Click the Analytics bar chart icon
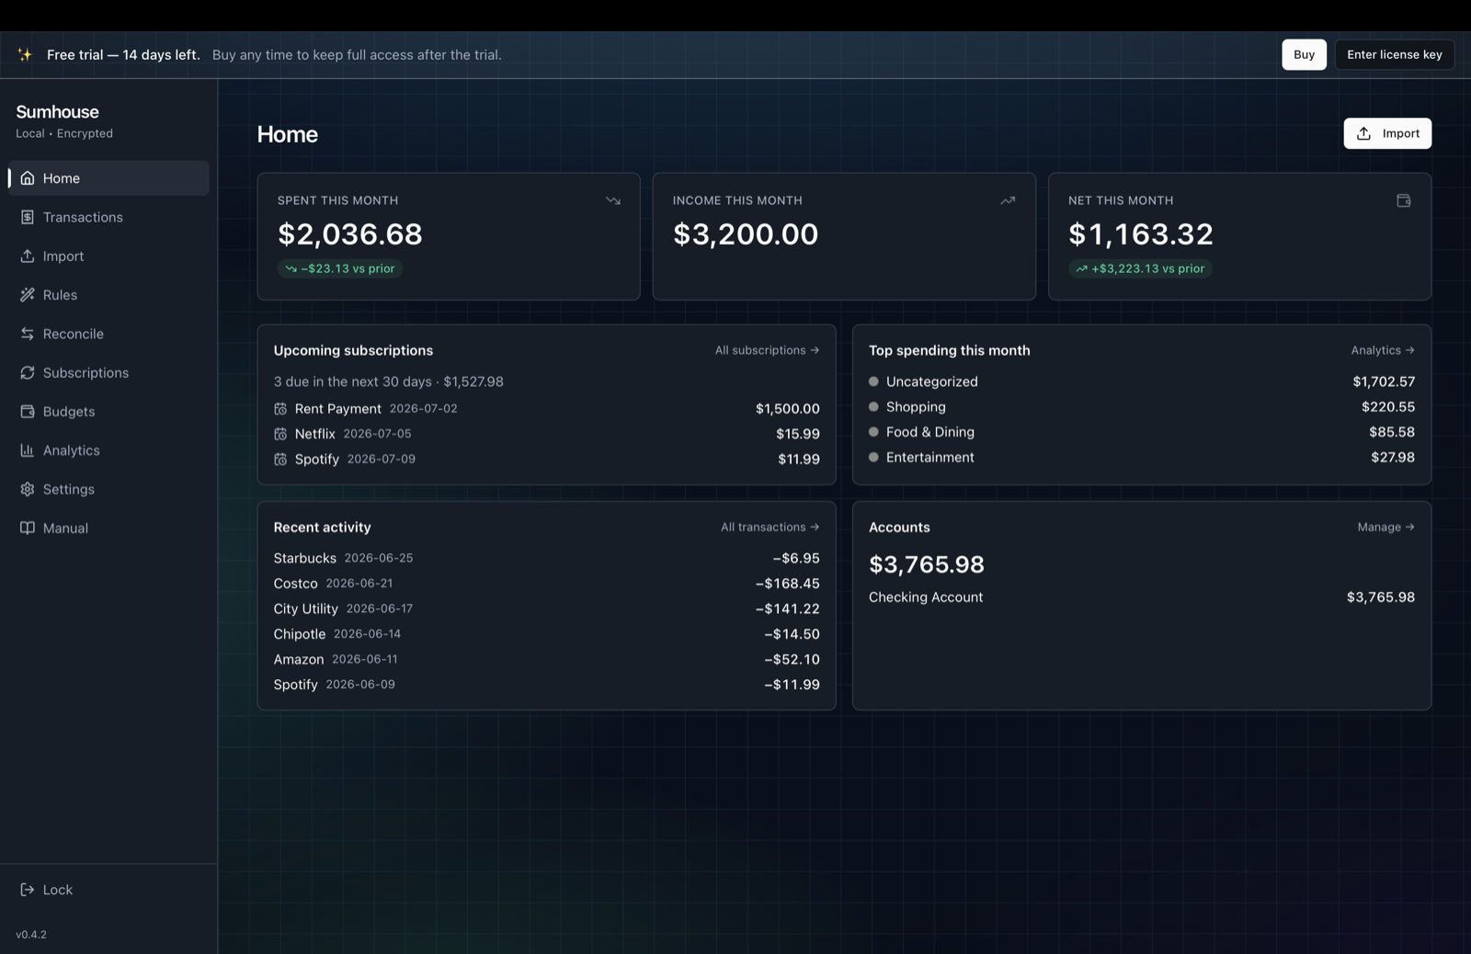 click(x=28, y=450)
